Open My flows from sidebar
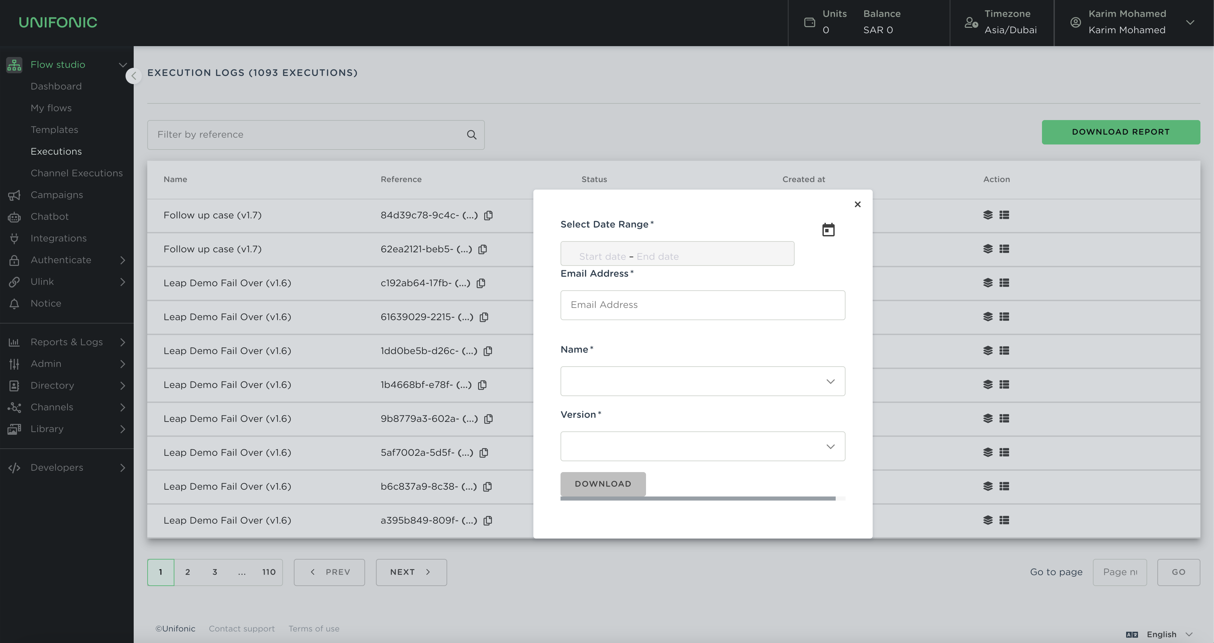This screenshot has height=643, width=1214. pyautogui.click(x=51, y=108)
